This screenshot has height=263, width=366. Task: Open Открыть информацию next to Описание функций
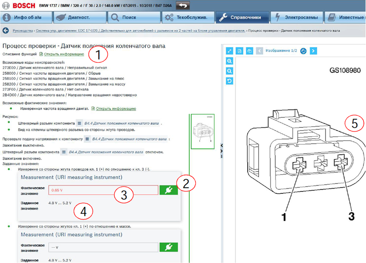click(64, 54)
